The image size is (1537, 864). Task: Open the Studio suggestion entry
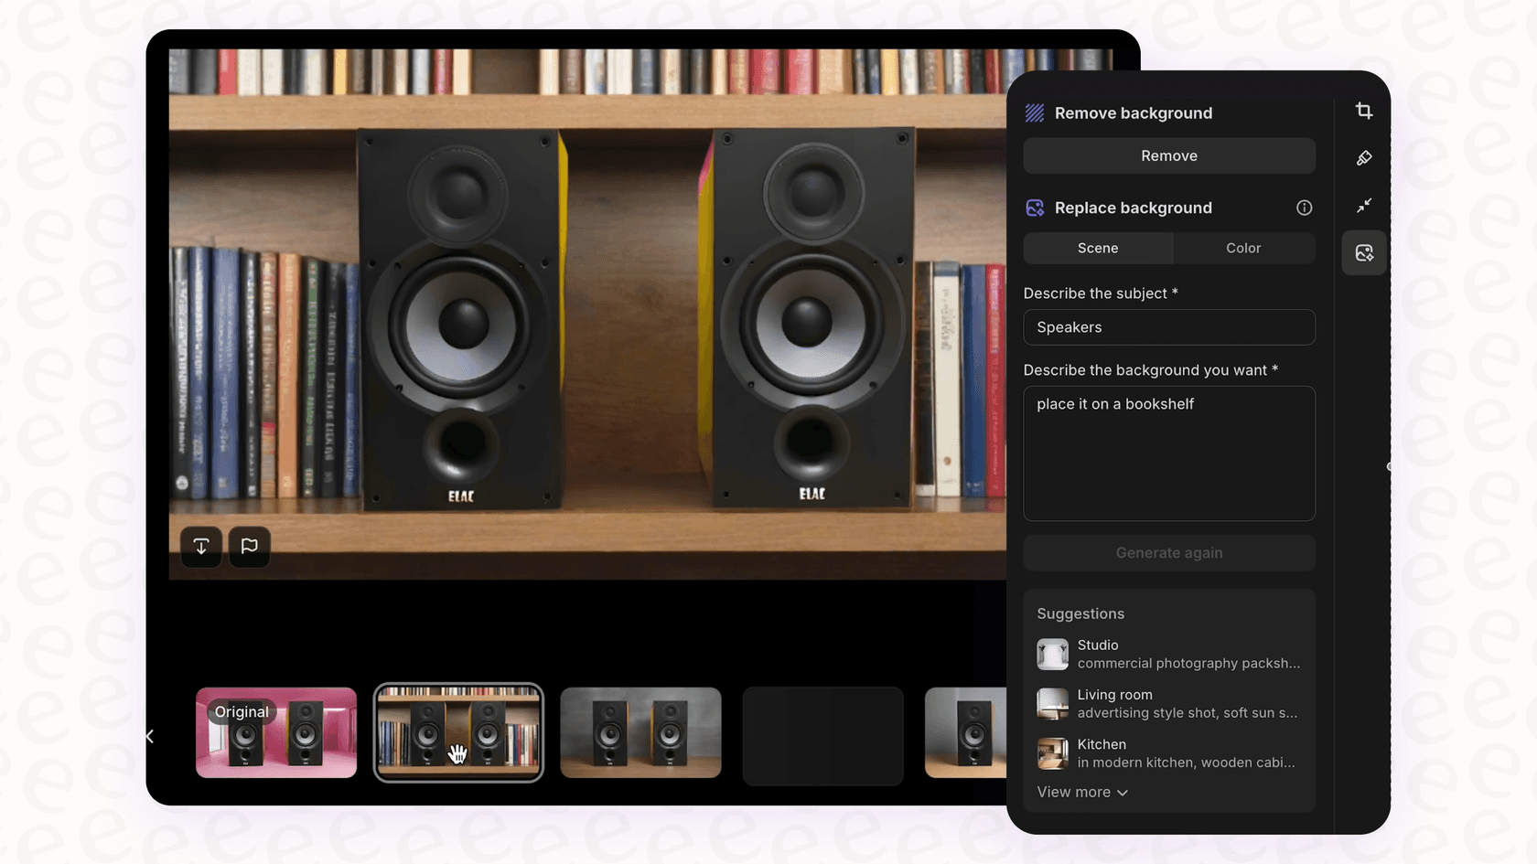coord(1169,654)
